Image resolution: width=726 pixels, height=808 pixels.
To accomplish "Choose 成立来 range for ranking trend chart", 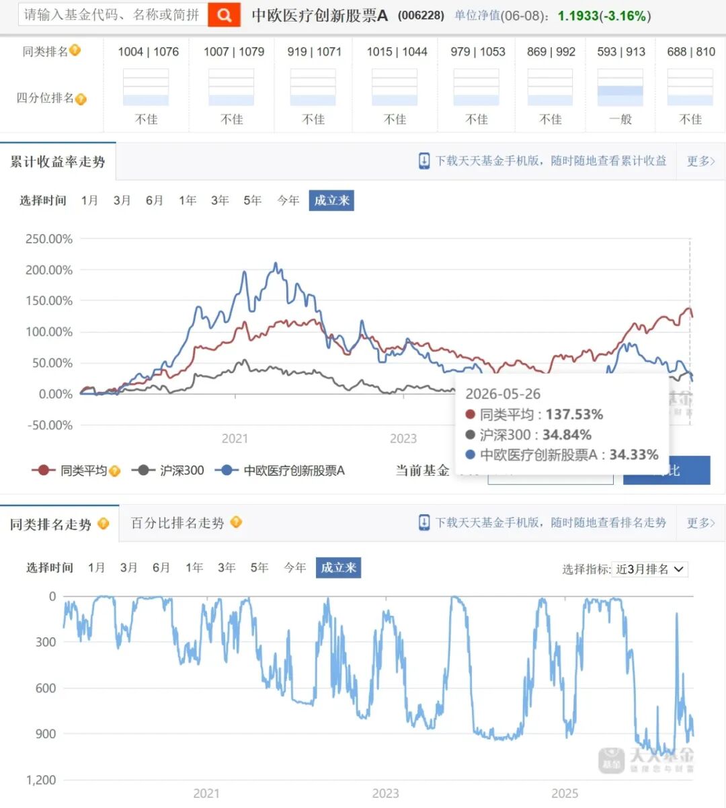I will (x=338, y=567).
